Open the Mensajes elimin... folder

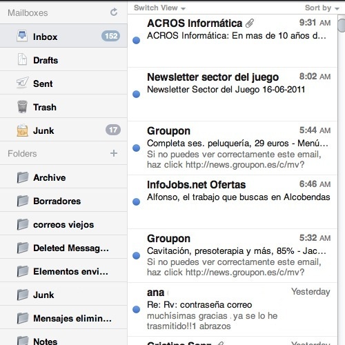63,317
